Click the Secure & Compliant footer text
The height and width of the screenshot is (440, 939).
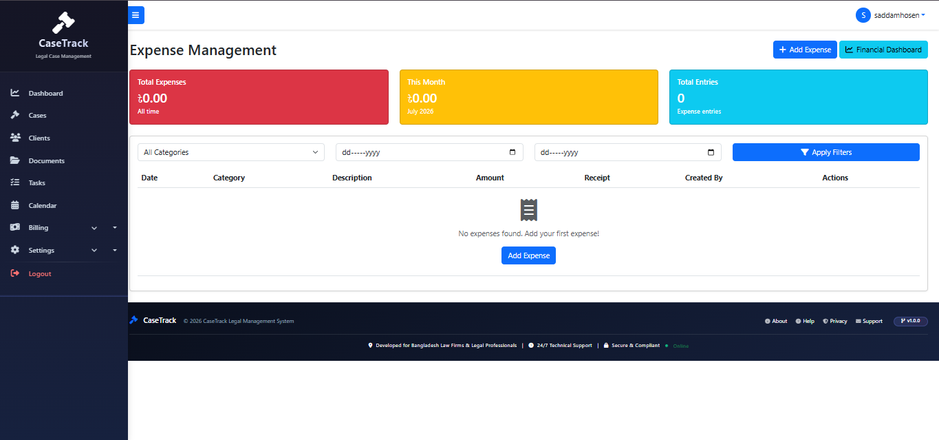(x=636, y=346)
